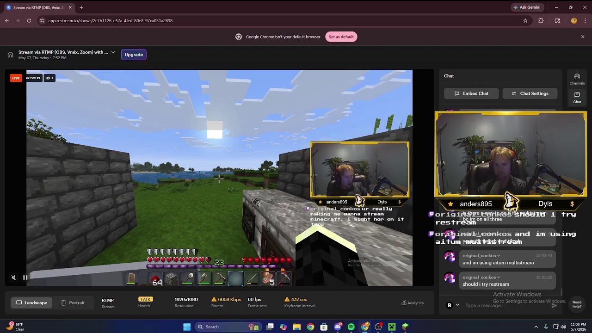
Task: Select Landscape orientation
Action: 31,303
